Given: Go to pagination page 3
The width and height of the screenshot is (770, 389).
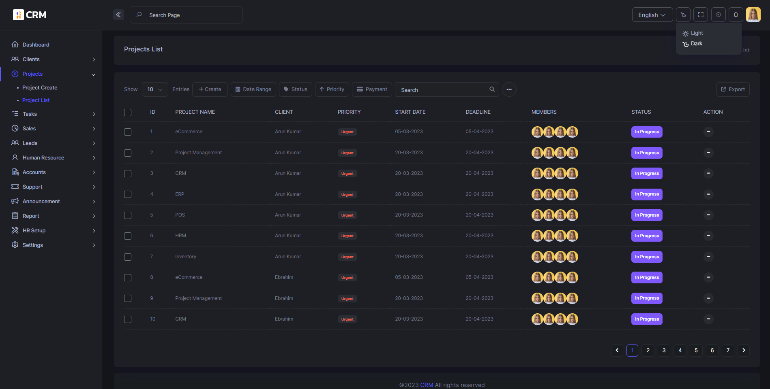Looking at the screenshot, I should click(x=664, y=351).
